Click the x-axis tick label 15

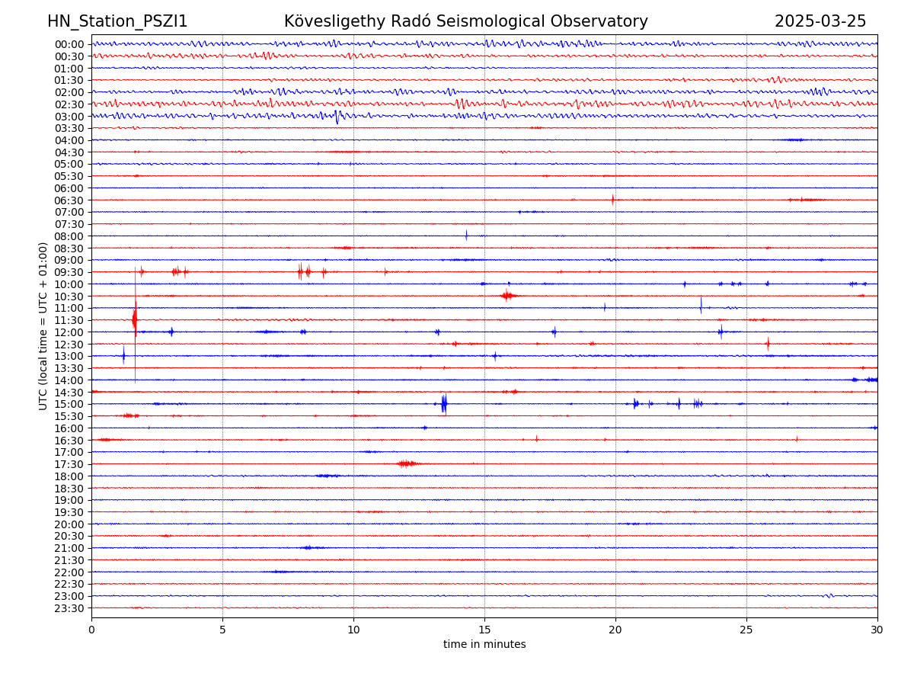(x=484, y=630)
